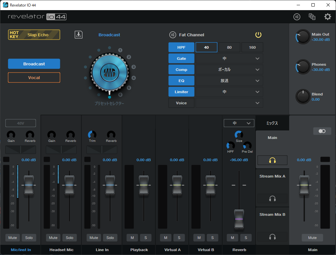
Task: Open the settings gear icon
Action: [x=327, y=17]
